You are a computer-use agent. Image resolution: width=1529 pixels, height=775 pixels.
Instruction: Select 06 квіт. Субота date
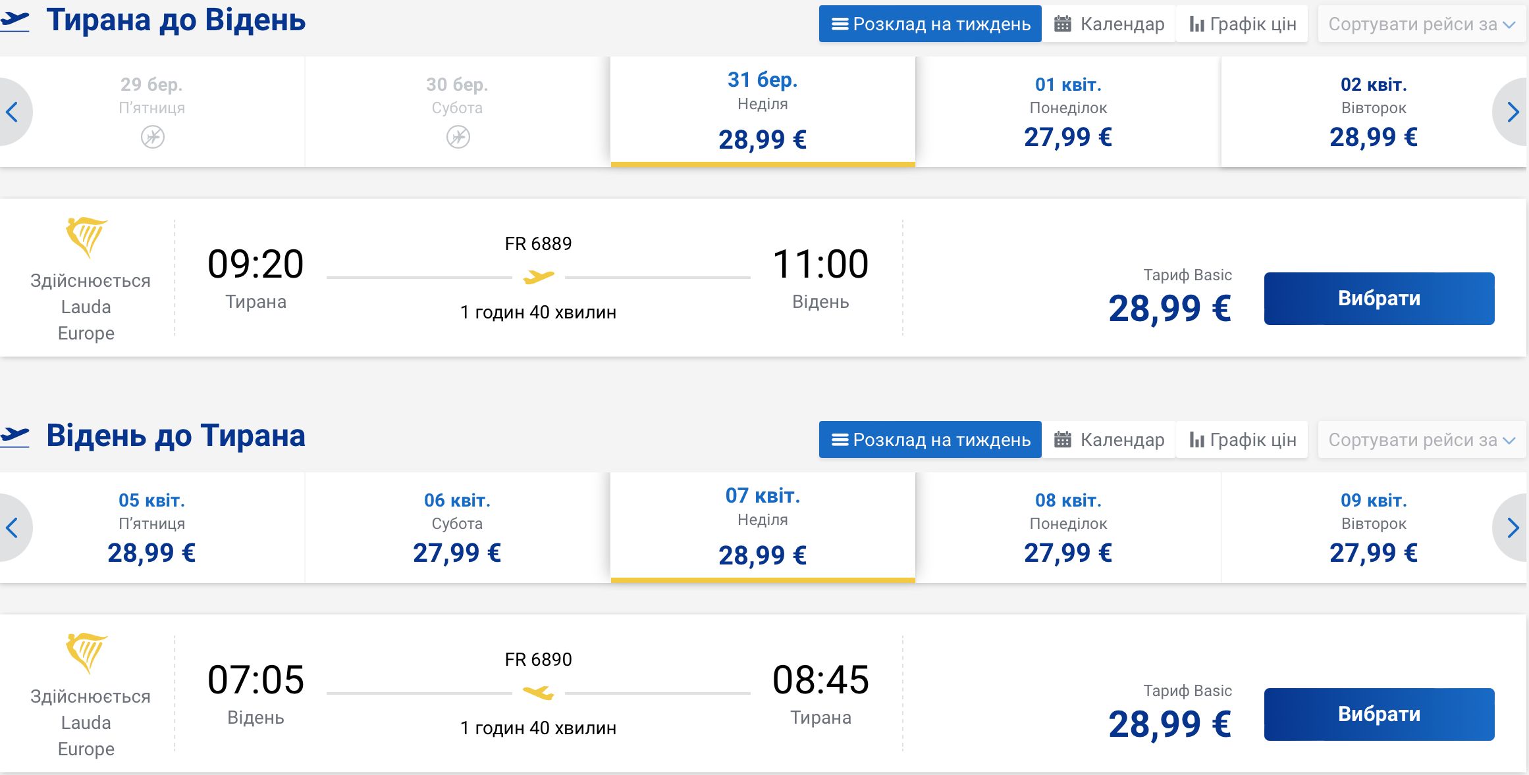(457, 528)
